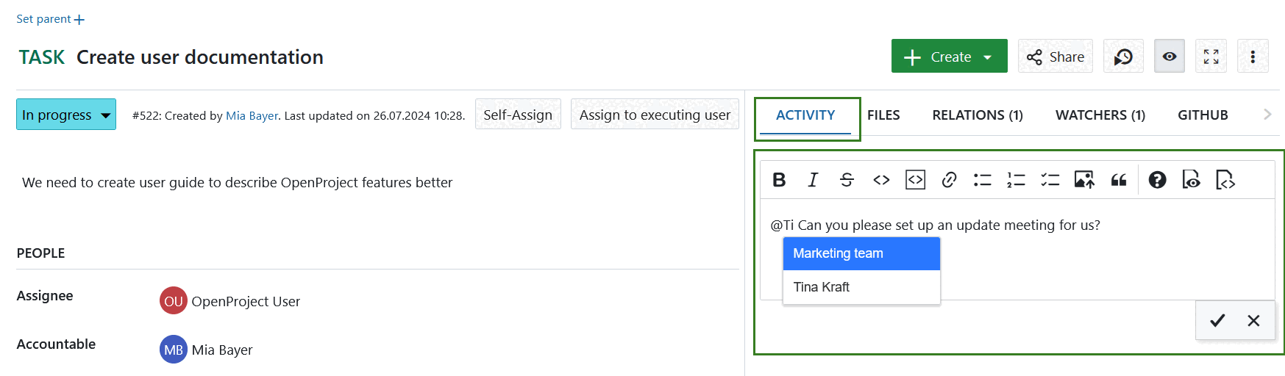
Task: Switch to the Files tab
Action: coord(883,115)
